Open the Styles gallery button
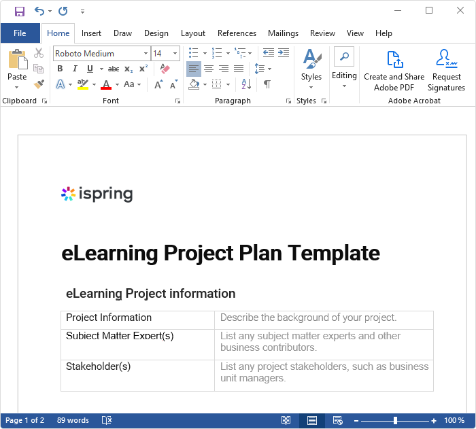Viewport: 476px width, 429px height. (311, 69)
